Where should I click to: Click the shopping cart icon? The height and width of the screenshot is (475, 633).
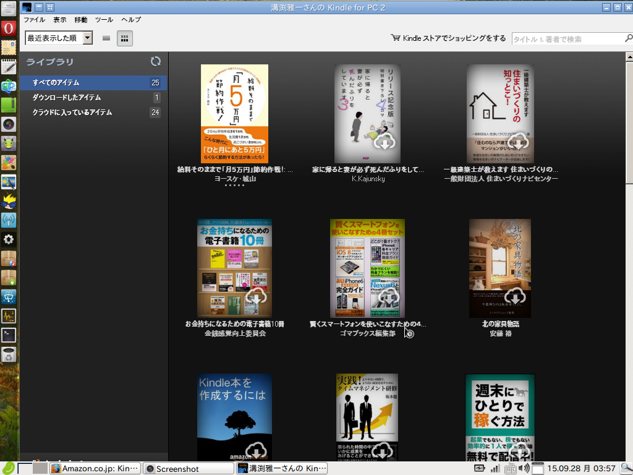coord(395,38)
